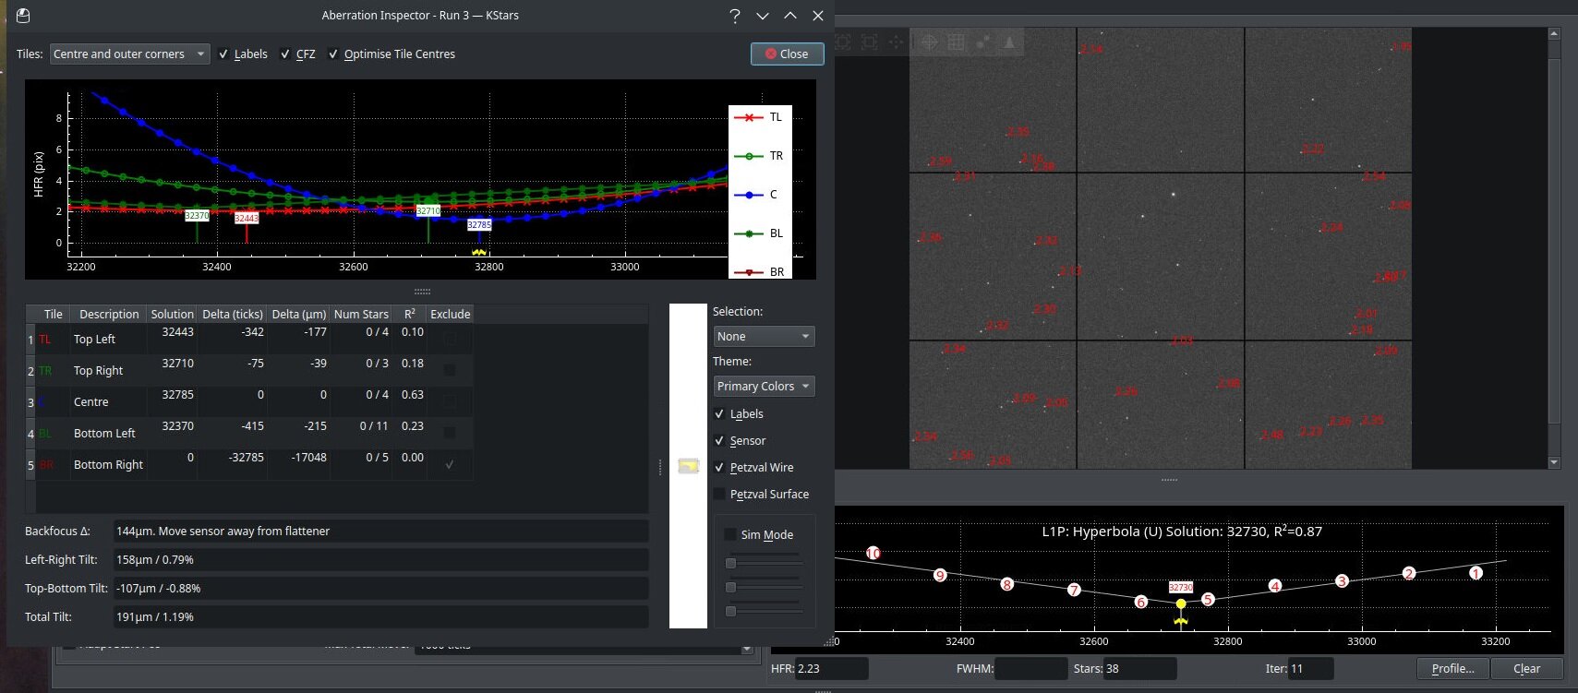This screenshot has width=1578, height=693.
Task: Toggle the grid overlay icon in viewer
Action: pos(956,42)
